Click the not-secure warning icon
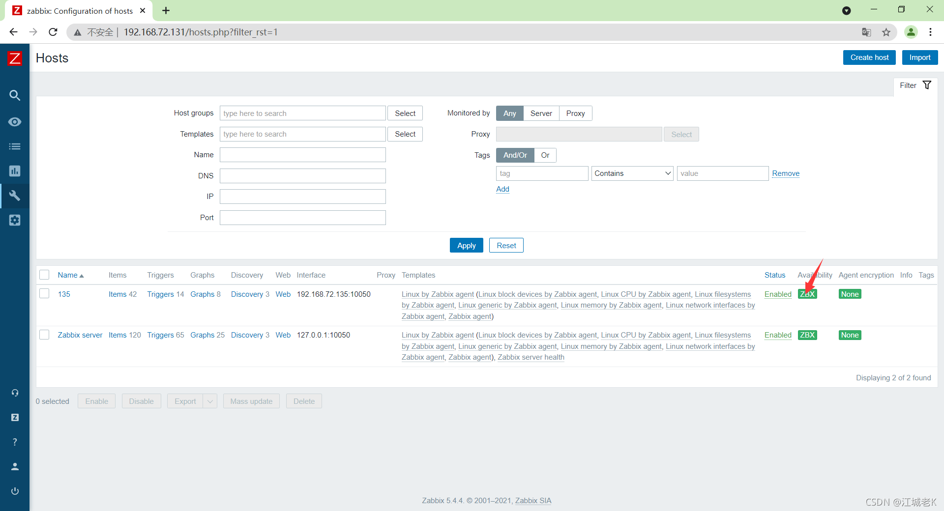944x511 pixels. coord(78,32)
